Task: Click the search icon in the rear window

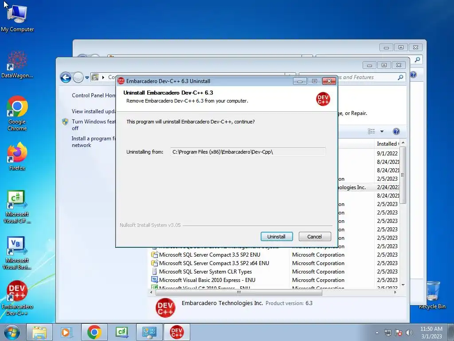Action: click(417, 59)
